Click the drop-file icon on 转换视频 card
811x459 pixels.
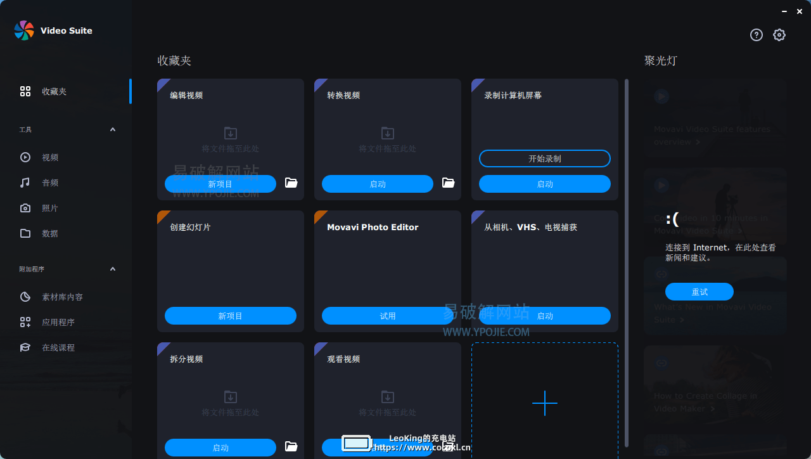(388, 133)
